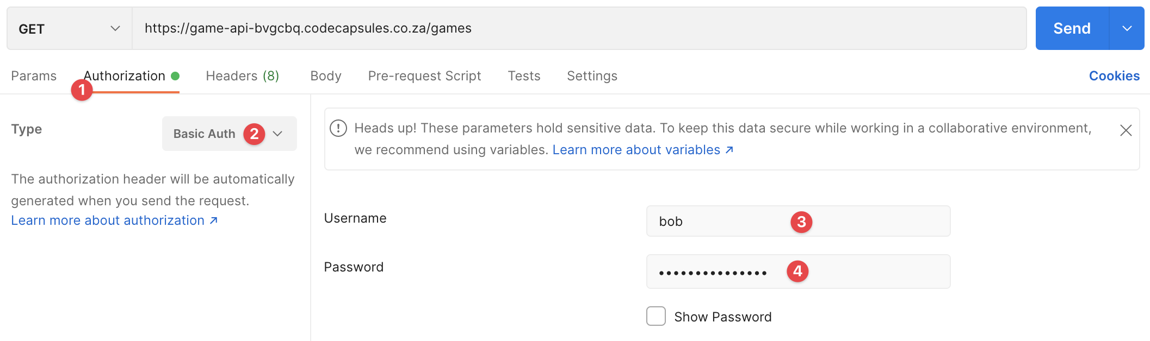Click the Username input field
Image resolution: width=1150 pixels, height=341 pixels.
[x=724, y=222]
